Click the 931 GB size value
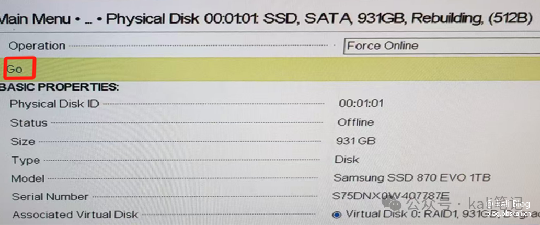 click(x=356, y=141)
